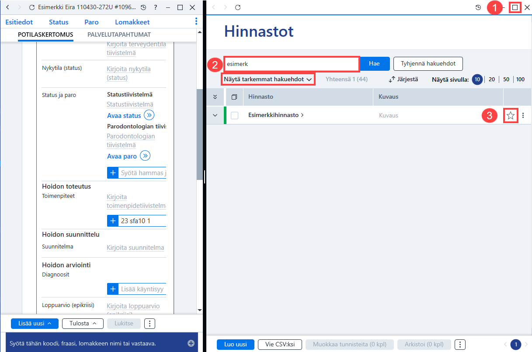
Task: Click the Avaa paro link
Action: (122, 156)
